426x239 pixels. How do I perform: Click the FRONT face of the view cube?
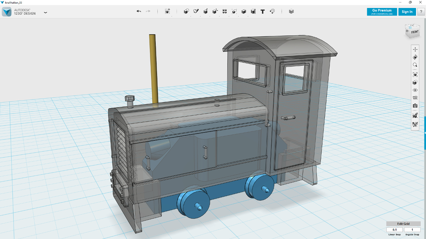[415, 33]
